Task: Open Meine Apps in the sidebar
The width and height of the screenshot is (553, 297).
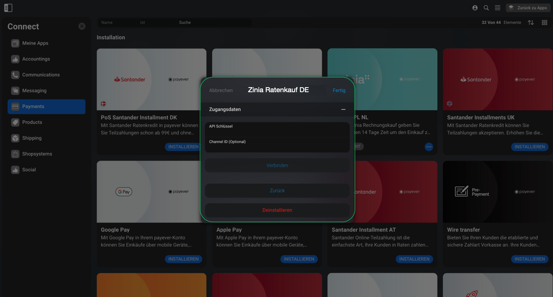Action: tap(46, 43)
